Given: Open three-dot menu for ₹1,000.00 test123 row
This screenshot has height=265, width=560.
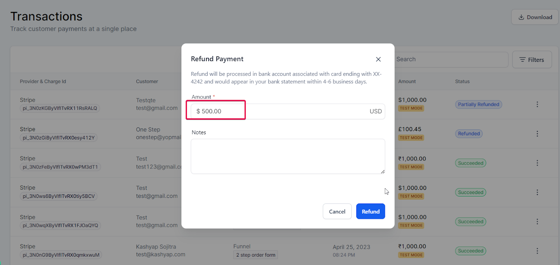Looking at the screenshot, I should tap(537, 163).
